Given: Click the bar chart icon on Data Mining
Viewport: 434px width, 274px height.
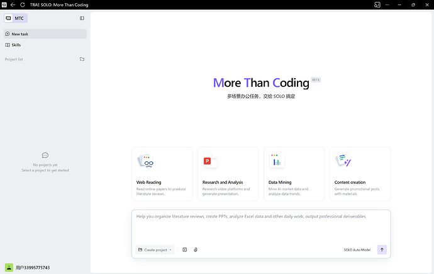Looking at the screenshot, I should point(277,161).
